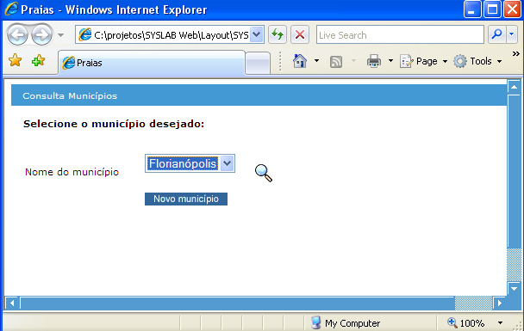
Task: Open the Florianópolis município dropdown
Action: pyautogui.click(x=190, y=163)
